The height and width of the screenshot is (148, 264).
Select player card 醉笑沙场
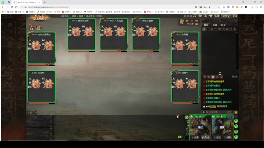pyautogui.click(x=81, y=34)
